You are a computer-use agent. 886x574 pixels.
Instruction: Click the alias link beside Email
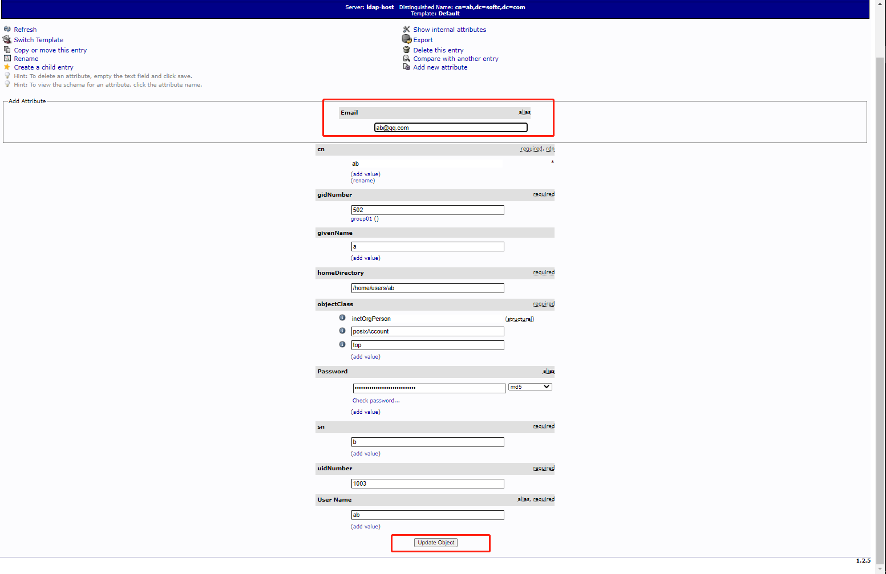pyautogui.click(x=524, y=112)
